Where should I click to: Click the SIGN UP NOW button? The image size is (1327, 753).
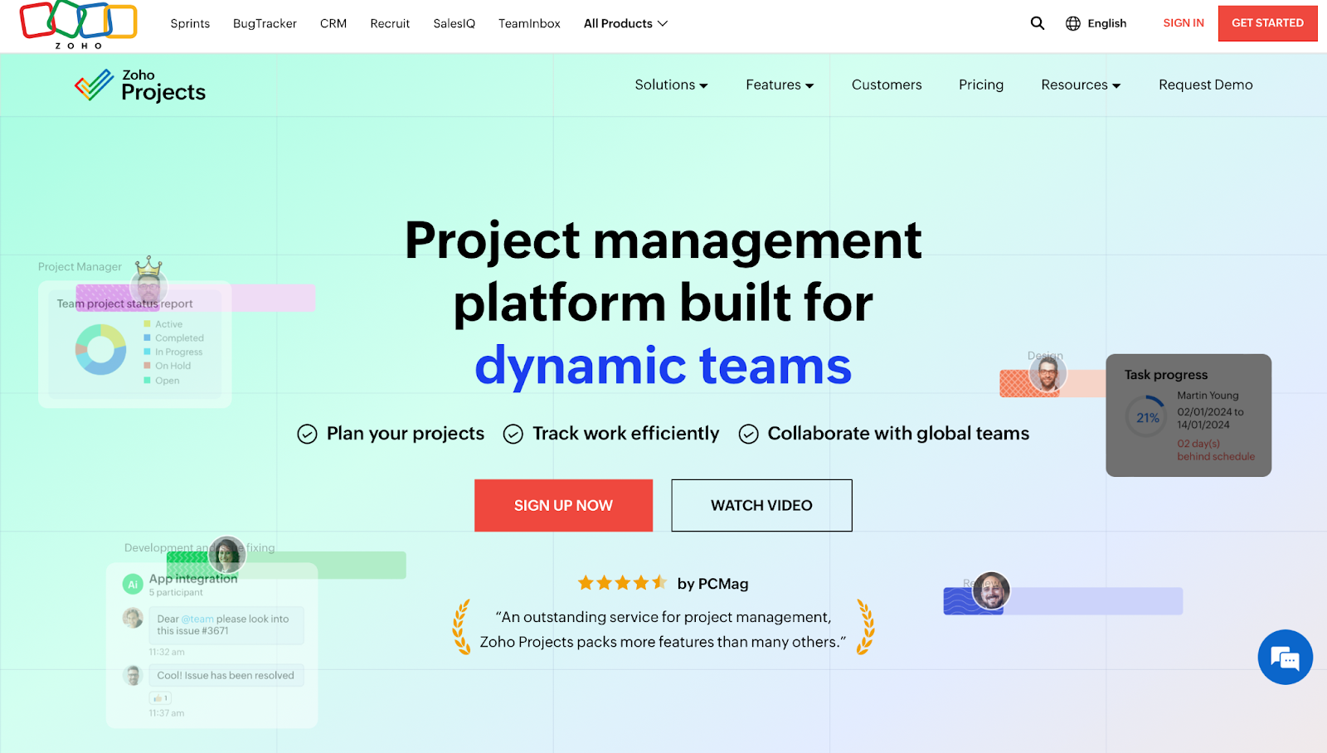tap(563, 505)
